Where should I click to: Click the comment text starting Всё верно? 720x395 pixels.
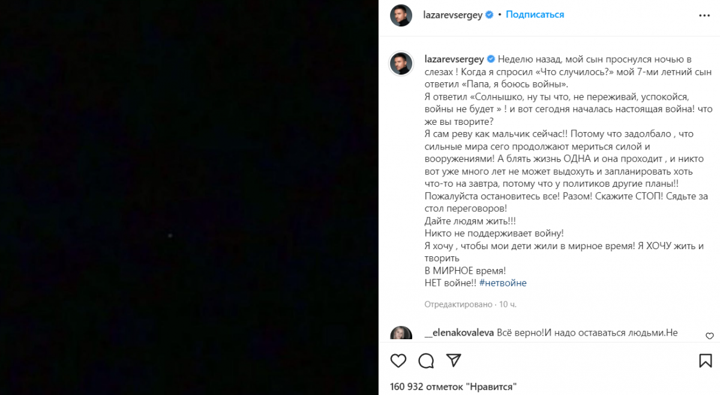[588, 333]
